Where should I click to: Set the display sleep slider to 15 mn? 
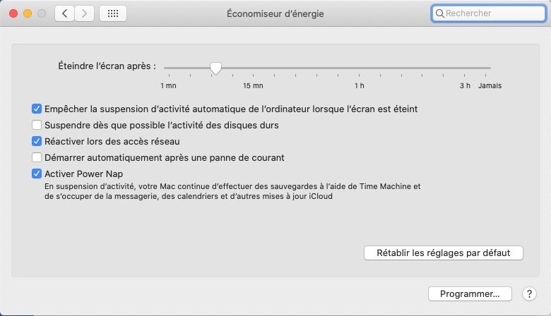pyautogui.click(x=253, y=68)
